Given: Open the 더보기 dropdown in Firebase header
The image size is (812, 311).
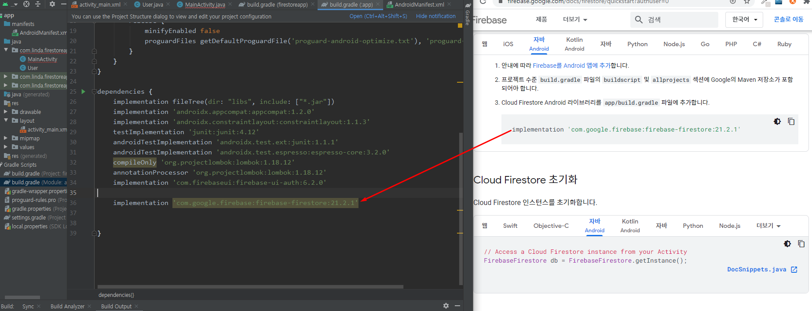Looking at the screenshot, I should click(x=575, y=20).
